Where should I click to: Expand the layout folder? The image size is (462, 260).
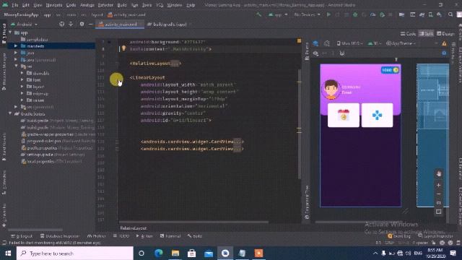pyautogui.click(x=22, y=87)
